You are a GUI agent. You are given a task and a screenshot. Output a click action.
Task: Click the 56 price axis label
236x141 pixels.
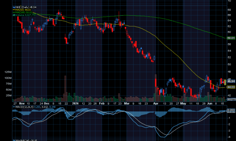[229, 44]
